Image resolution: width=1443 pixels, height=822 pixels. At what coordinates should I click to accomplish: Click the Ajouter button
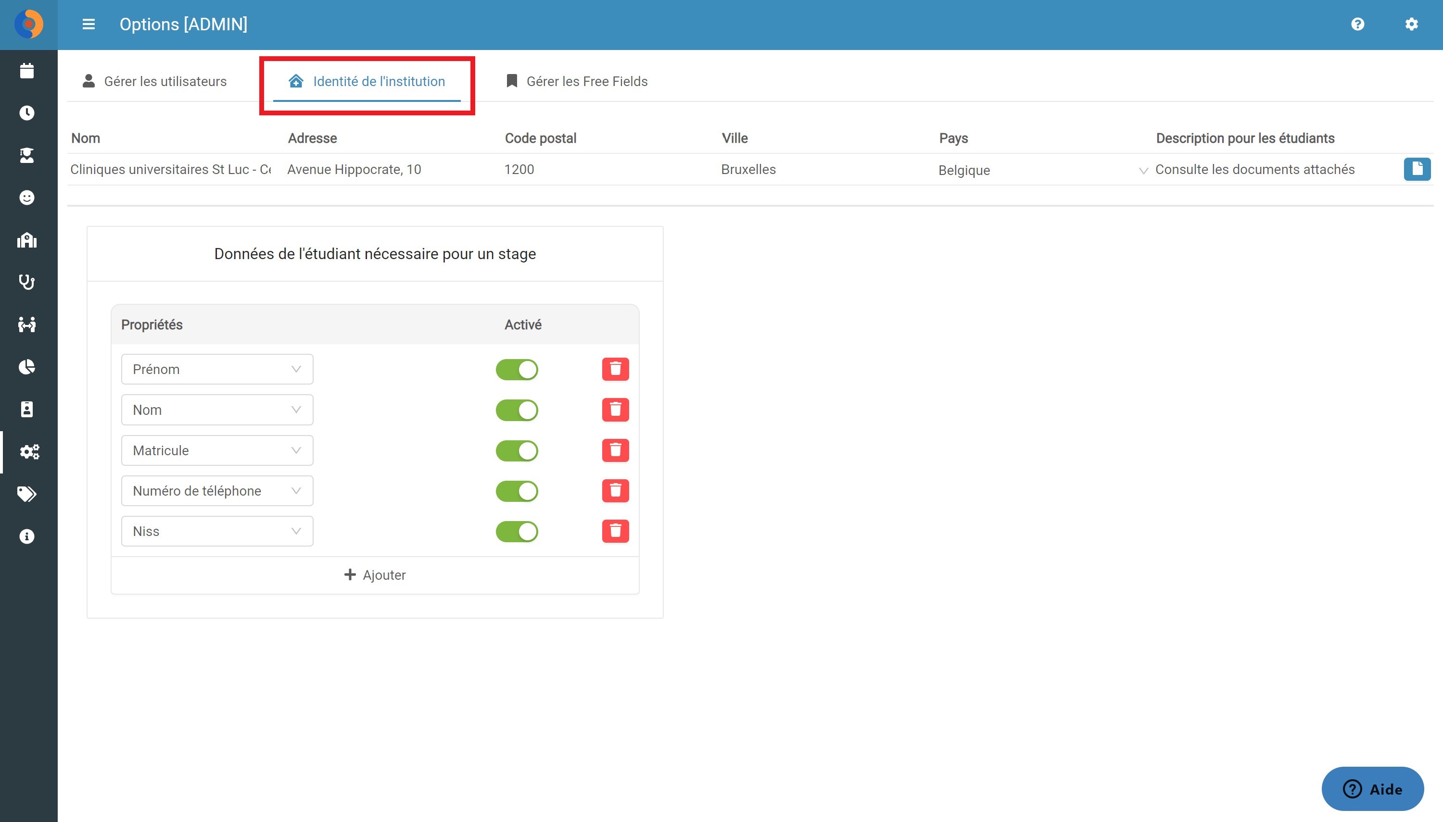375,575
